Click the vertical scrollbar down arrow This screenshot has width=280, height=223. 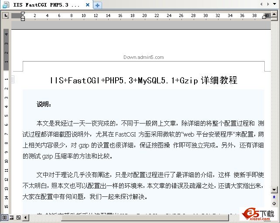pos(274,189)
